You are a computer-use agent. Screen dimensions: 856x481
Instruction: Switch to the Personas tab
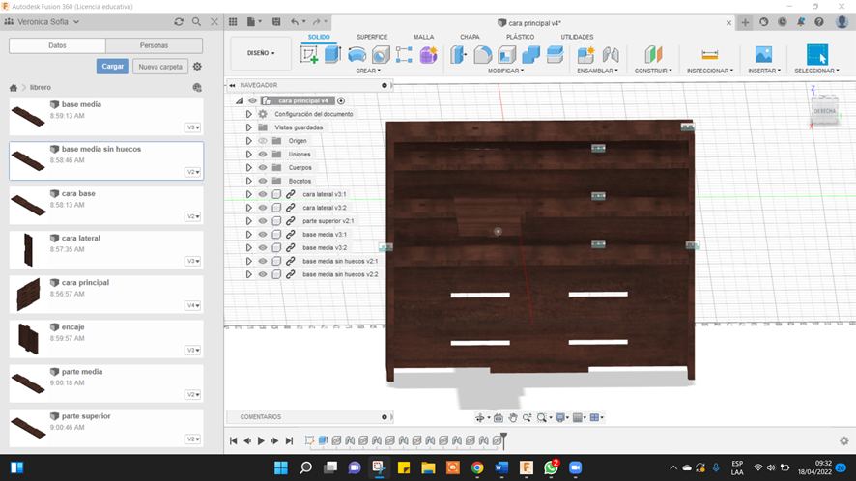154,45
